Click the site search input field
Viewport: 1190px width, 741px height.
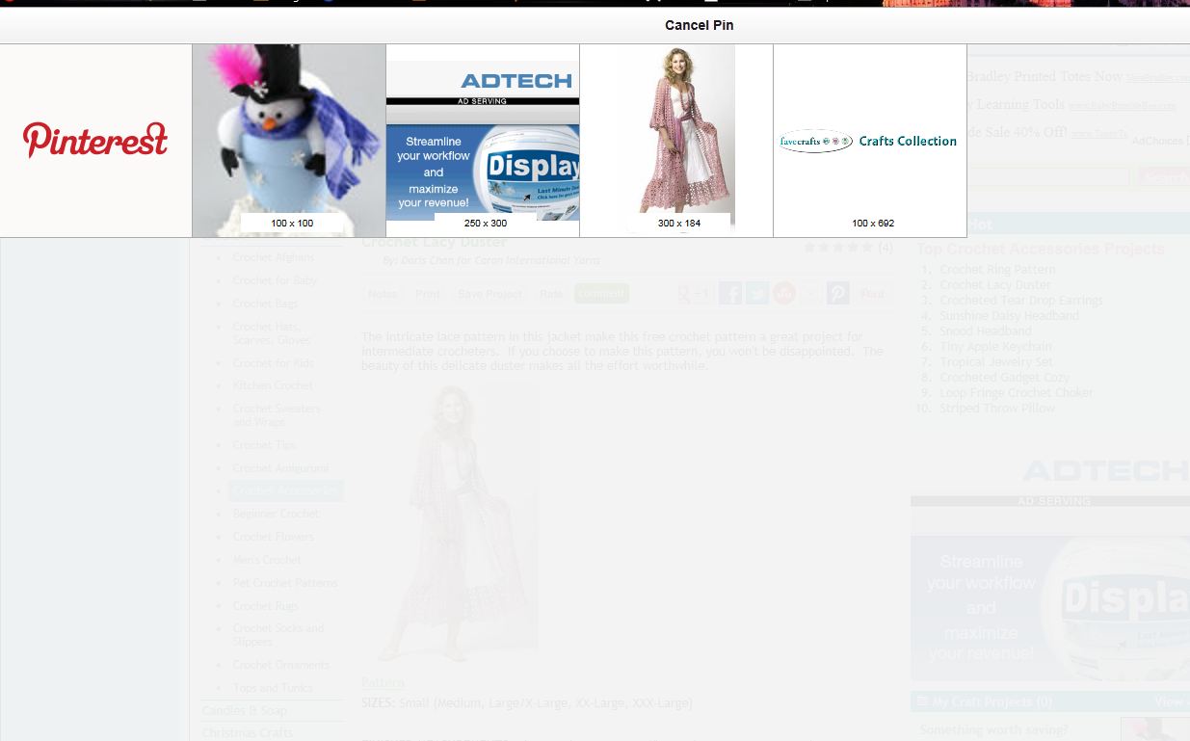coord(1047,177)
